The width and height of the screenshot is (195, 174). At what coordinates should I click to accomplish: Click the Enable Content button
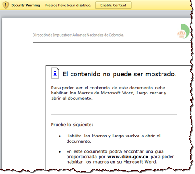pyautogui.click(x=113, y=5)
